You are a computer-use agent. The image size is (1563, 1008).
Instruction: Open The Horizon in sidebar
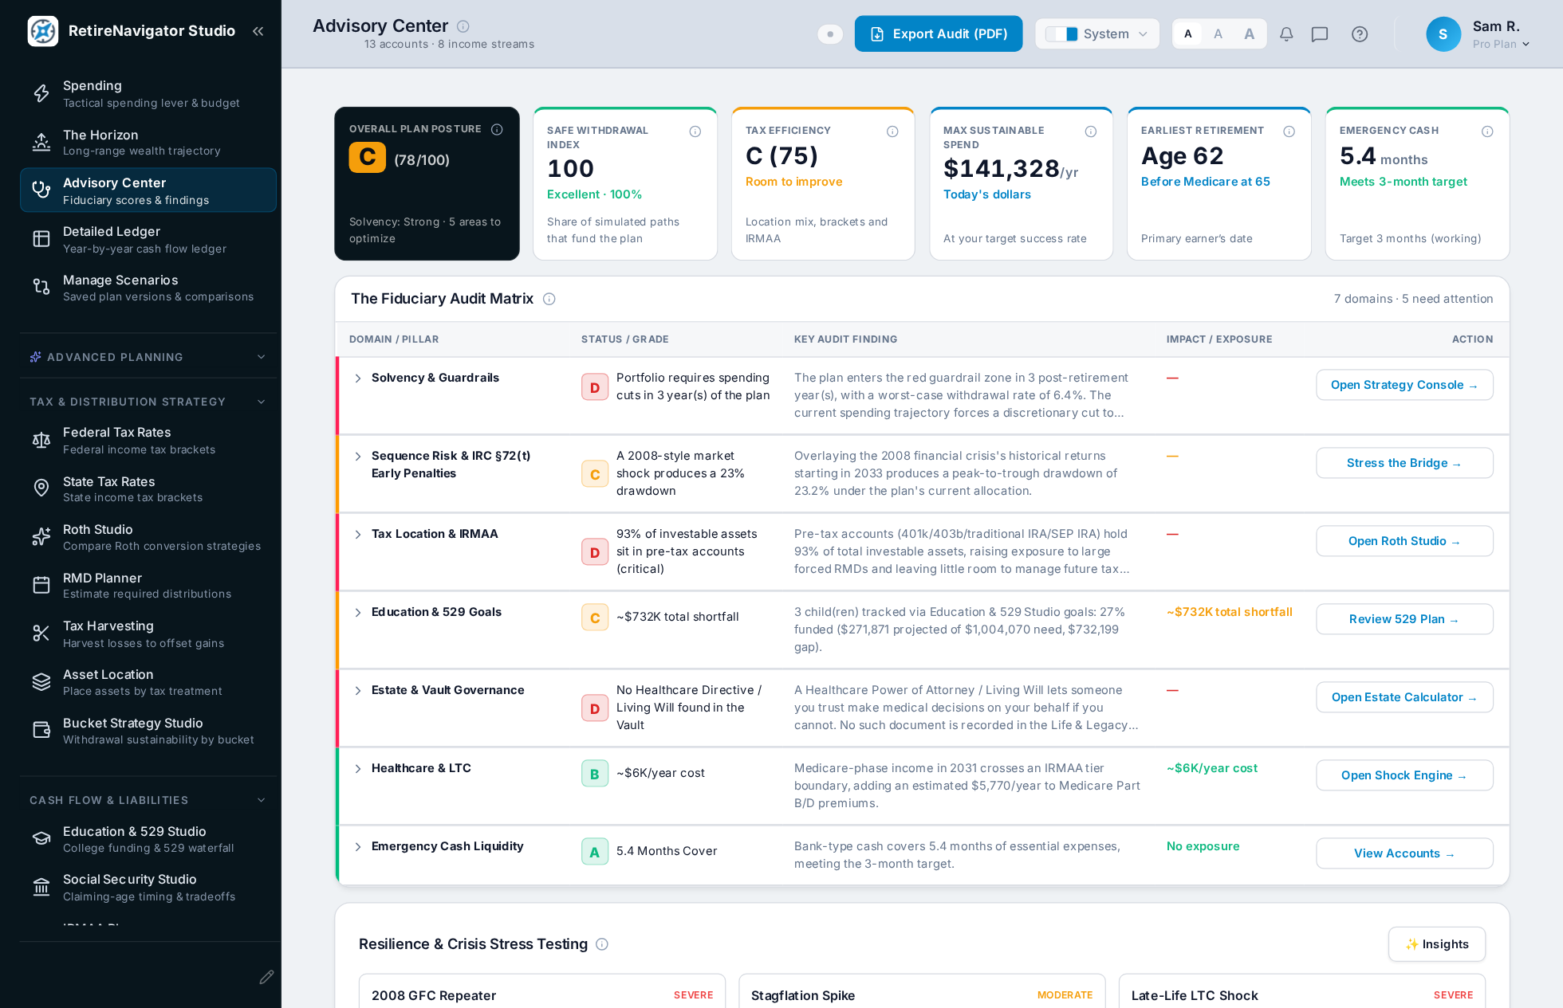pyautogui.click(x=148, y=143)
